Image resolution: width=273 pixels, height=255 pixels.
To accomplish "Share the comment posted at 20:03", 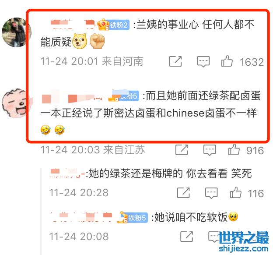I will (x=182, y=150).
